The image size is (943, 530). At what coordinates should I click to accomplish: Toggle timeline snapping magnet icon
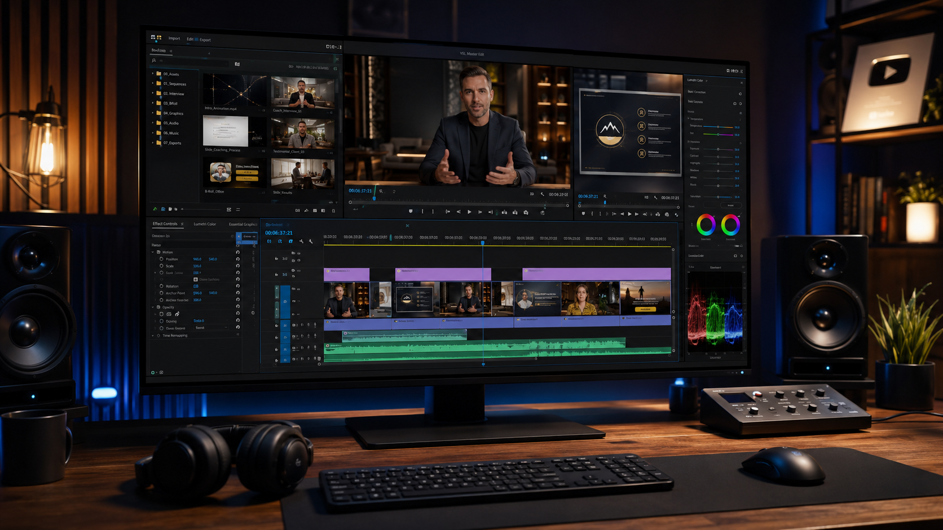(x=280, y=241)
